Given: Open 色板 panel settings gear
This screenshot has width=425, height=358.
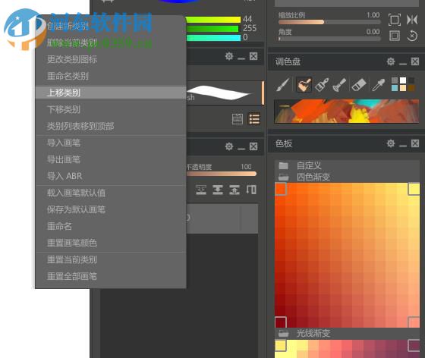Looking at the screenshot, I should pyautogui.click(x=391, y=143).
